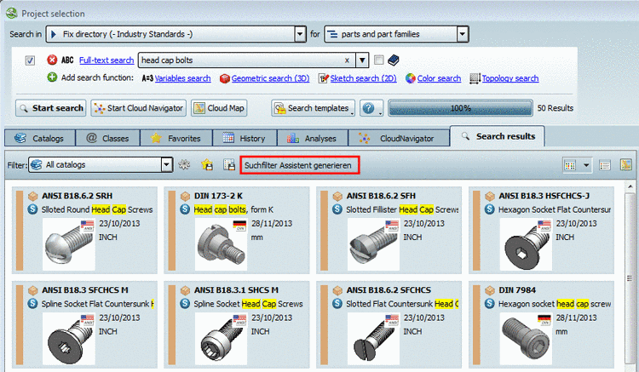The image size is (639, 372).
Task: Expand the view mode dropdown arrow
Action: [x=586, y=165]
